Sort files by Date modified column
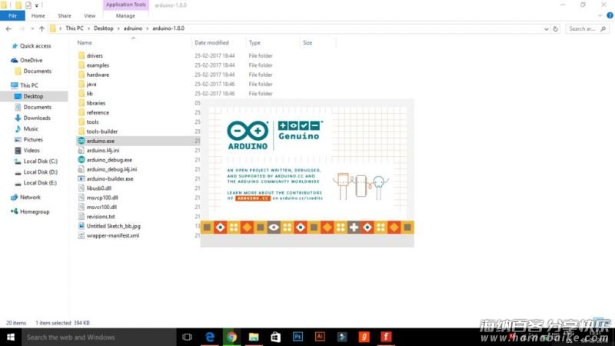This screenshot has height=346, width=615. coord(211,43)
